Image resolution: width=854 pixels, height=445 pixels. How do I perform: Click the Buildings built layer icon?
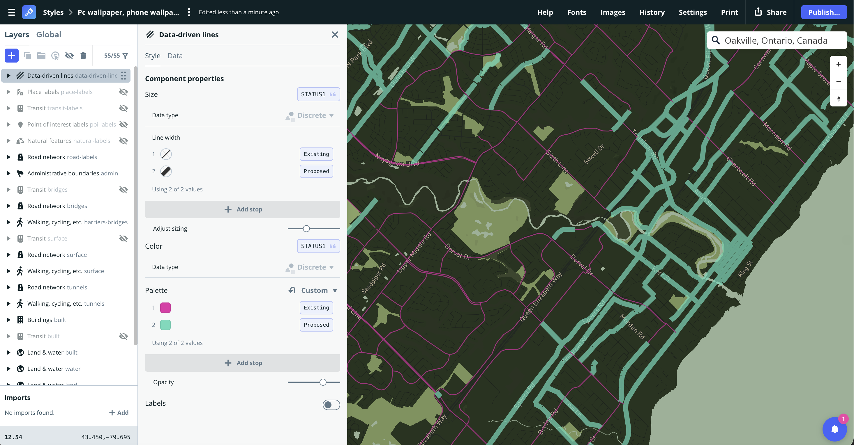pyautogui.click(x=20, y=320)
